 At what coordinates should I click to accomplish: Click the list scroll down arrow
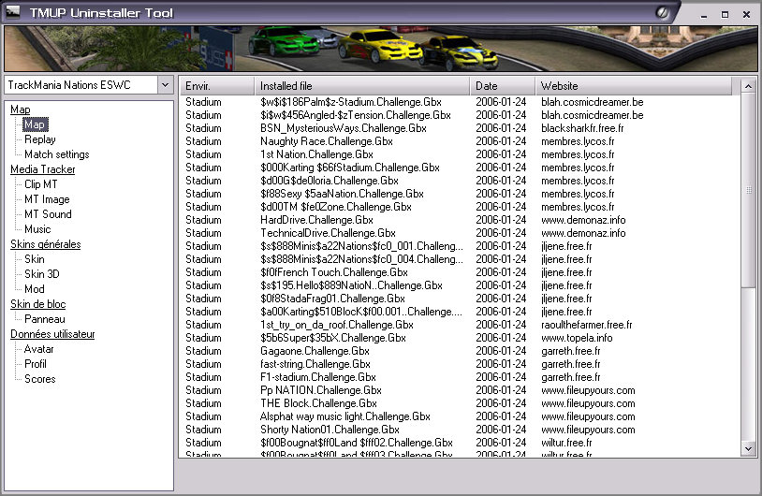pyautogui.click(x=748, y=449)
